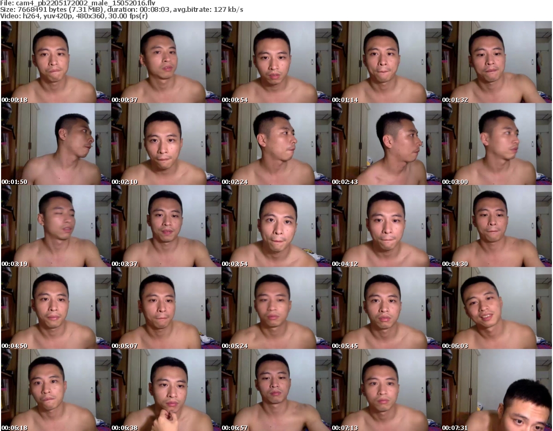Pick the 00:03:37 video frame
This screenshot has height=431, width=553.
coord(166,226)
